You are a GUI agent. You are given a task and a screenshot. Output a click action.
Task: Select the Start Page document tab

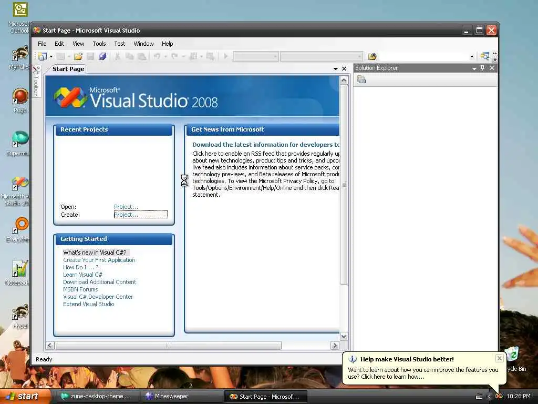[x=68, y=69]
